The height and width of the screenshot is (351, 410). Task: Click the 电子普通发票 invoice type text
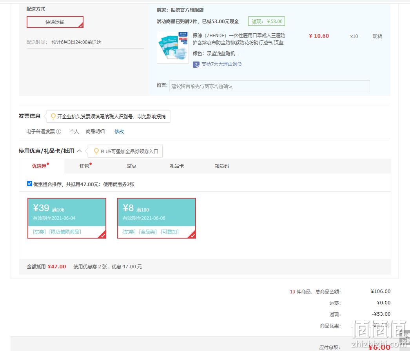tap(40, 132)
